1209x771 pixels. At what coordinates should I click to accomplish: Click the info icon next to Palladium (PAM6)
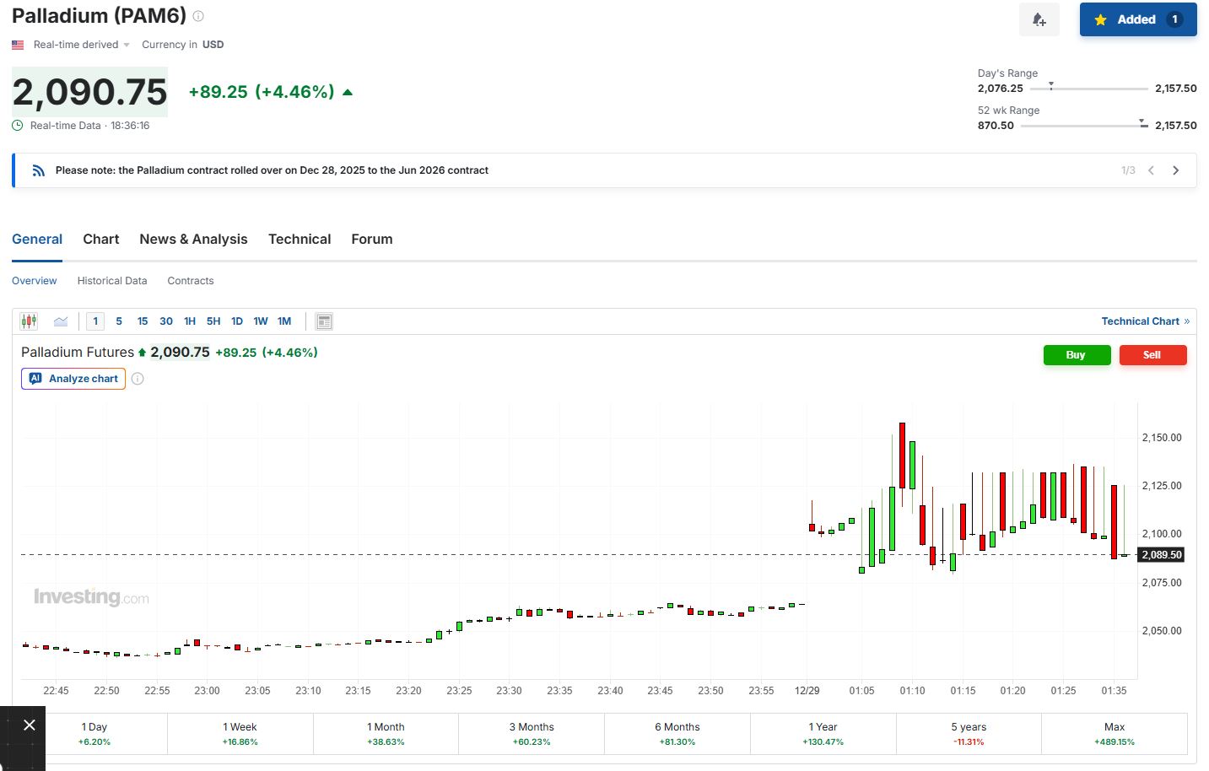(x=198, y=16)
